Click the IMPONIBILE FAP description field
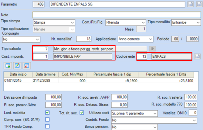 [x=83, y=56]
